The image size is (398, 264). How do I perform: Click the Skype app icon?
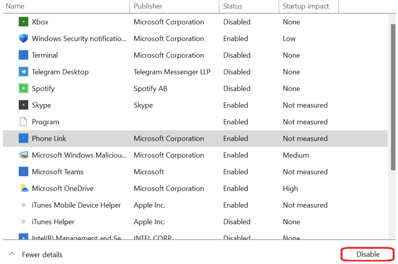click(23, 105)
